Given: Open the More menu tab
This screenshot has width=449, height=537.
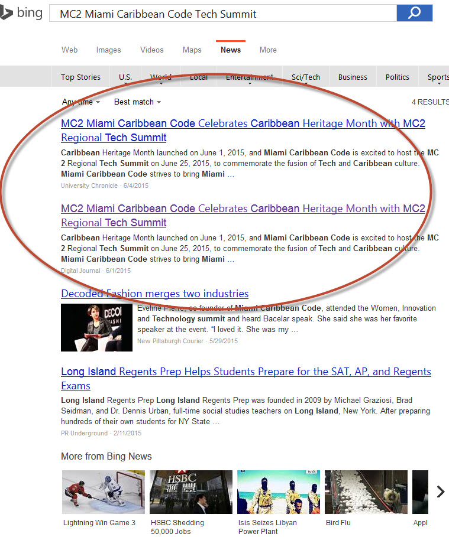Looking at the screenshot, I should pyautogui.click(x=268, y=50).
